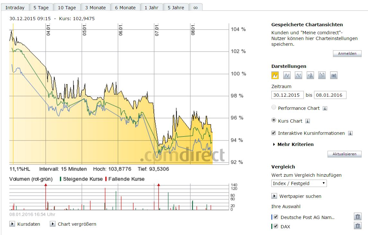This screenshot has height=235, width=368.
Task: Delete DAX from comparison selection
Action: pos(358,226)
